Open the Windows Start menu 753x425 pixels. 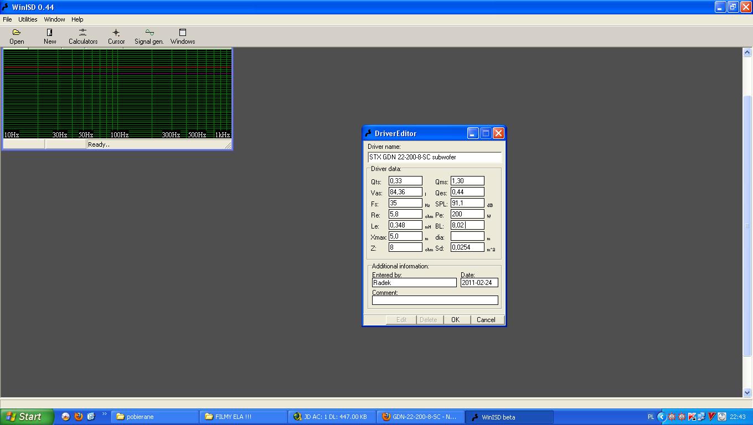27,417
